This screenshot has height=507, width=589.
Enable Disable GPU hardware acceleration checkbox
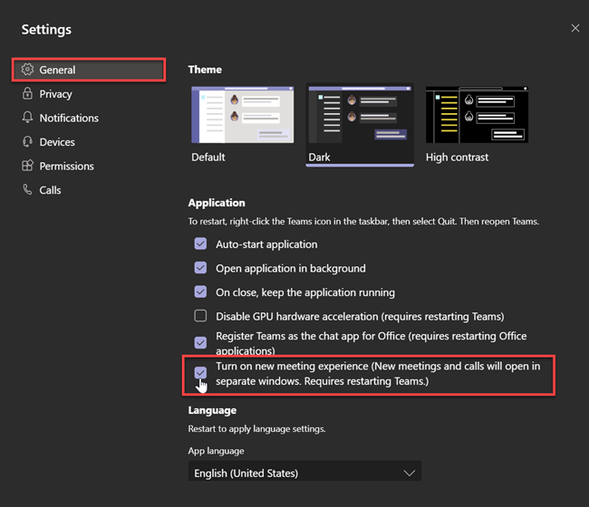coord(200,316)
